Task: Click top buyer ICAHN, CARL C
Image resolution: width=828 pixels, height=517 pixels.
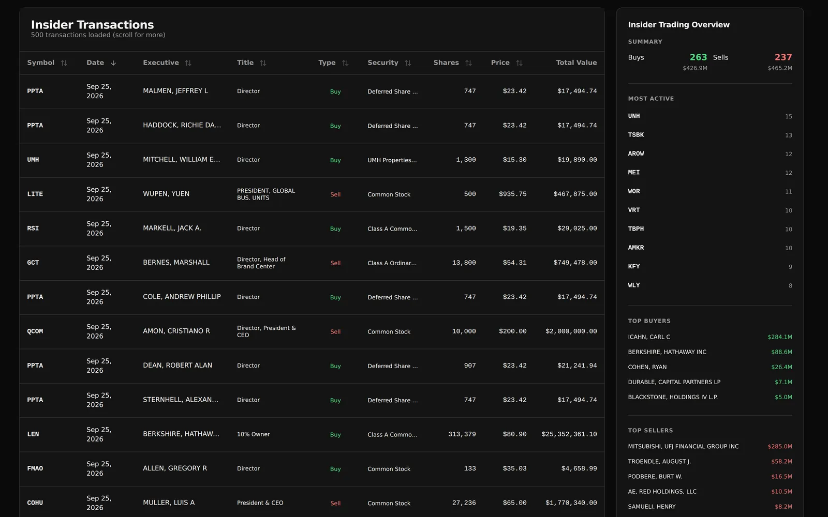Action: click(x=649, y=337)
